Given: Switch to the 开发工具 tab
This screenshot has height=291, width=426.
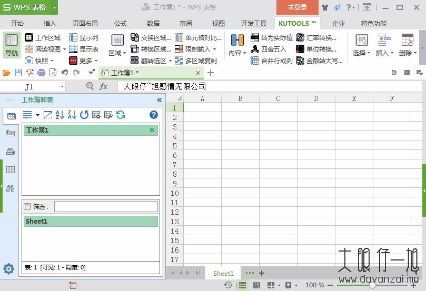Looking at the screenshot, I should (x=253, y=23).
